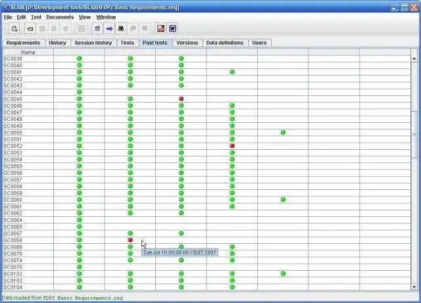The height and width of the screenshot is (303, 421).
Task: Select the SC0047 row name
Action: [13, 112]
